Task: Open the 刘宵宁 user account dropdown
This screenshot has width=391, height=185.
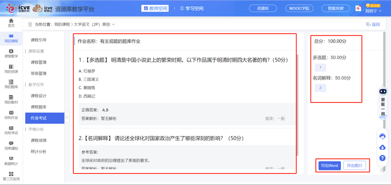Action: pos(373,11)
